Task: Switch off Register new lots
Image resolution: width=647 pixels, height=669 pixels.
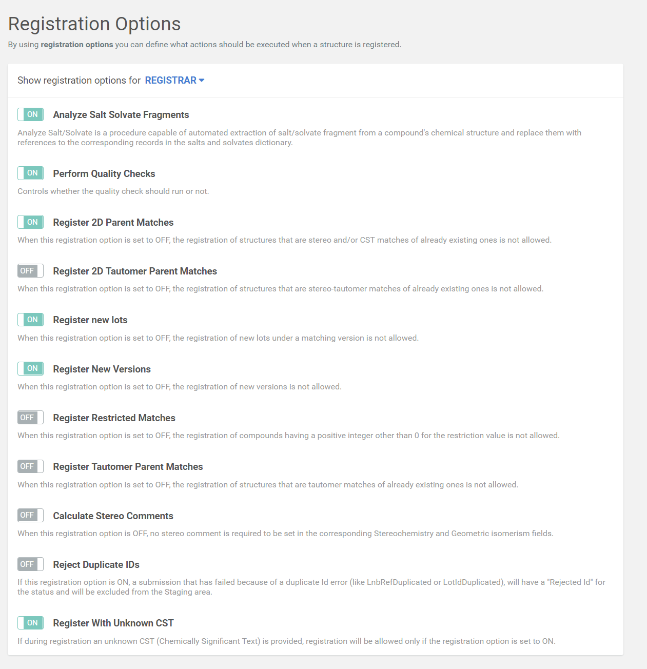Action: tap(30, 319)
